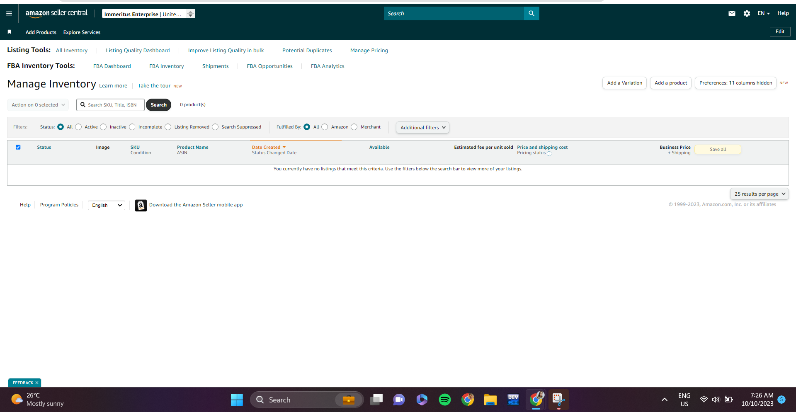Open the weather widget on taskbar
The height and width of the screenshot is (412, 796).
(x=38, y=400)
